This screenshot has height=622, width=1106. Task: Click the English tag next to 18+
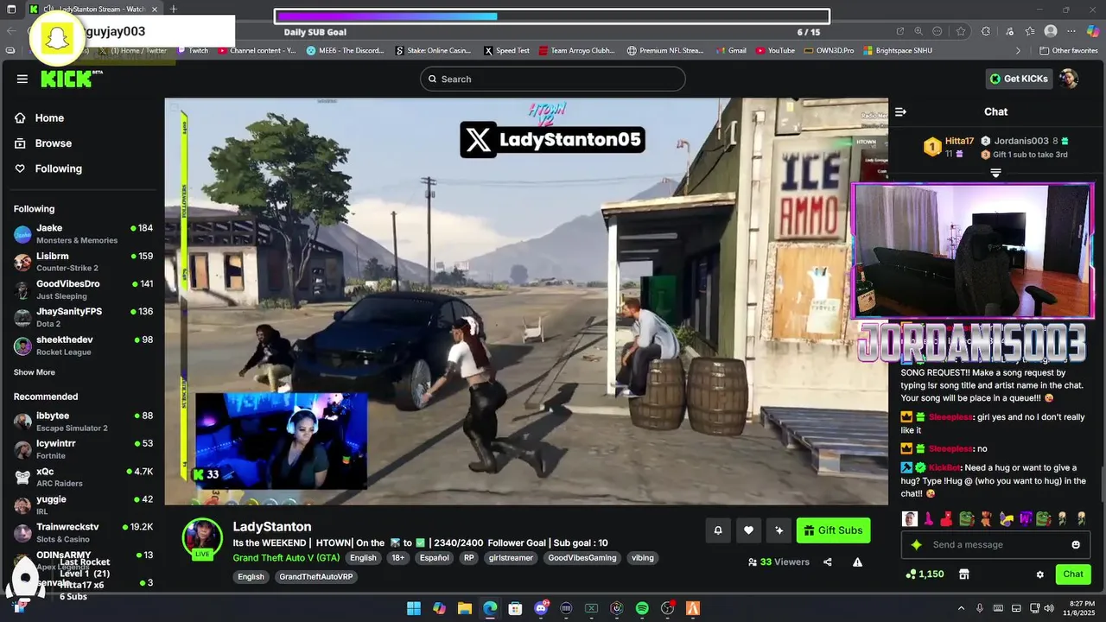pos(363,558)
